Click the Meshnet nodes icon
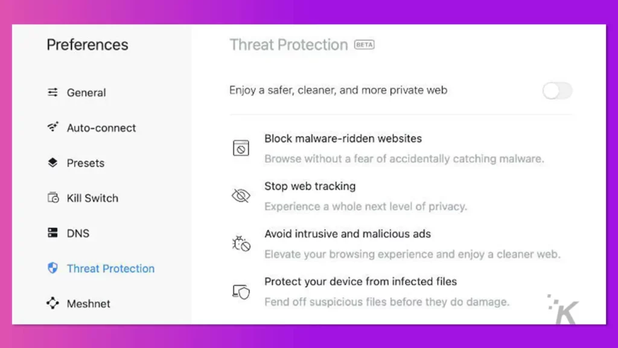The image size is (618, 348). [x=53, y=303]
